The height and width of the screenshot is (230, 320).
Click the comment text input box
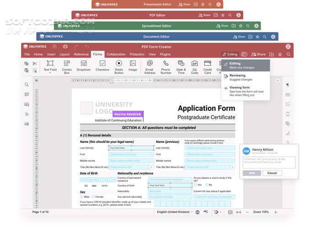pyautogui.click(x=269, y=163)
